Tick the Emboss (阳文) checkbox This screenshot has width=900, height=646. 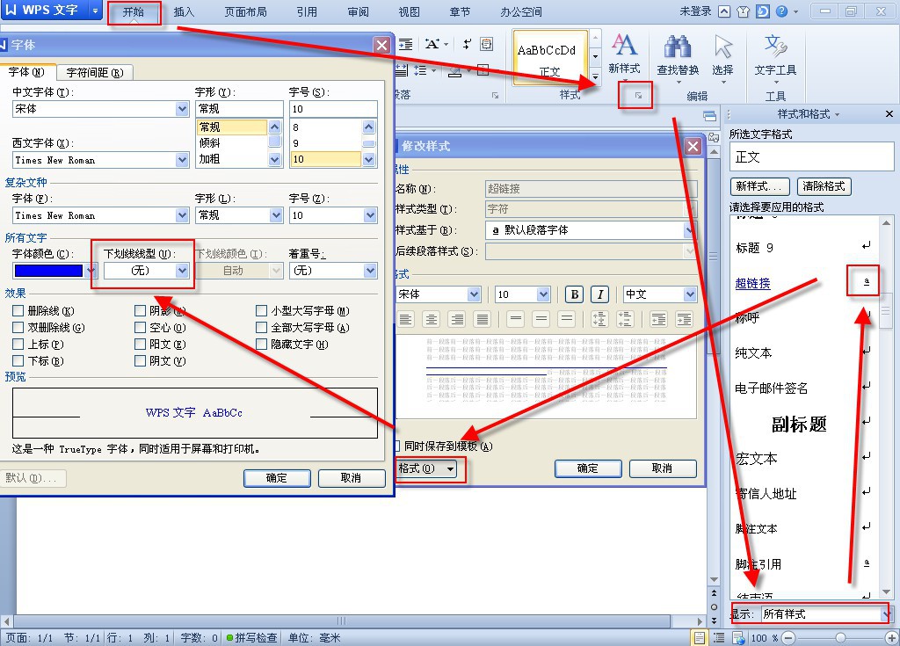(140, 344)
